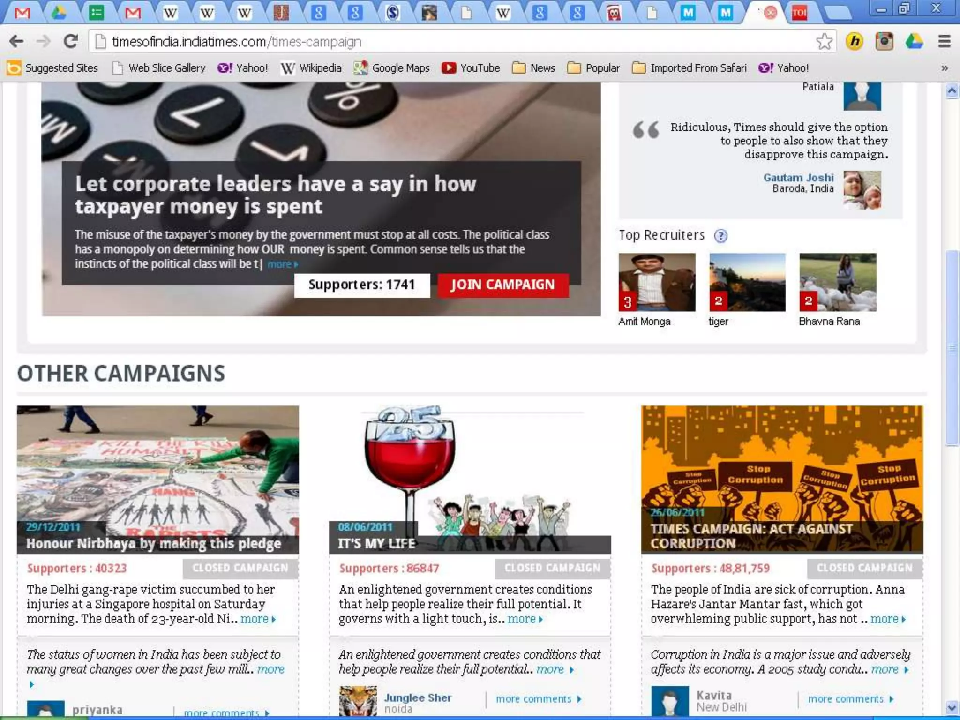Image resolution: width=960 pixels, height=720 pixels.
Task: Click the Google Drive extension icon
Action: point(914,42)
